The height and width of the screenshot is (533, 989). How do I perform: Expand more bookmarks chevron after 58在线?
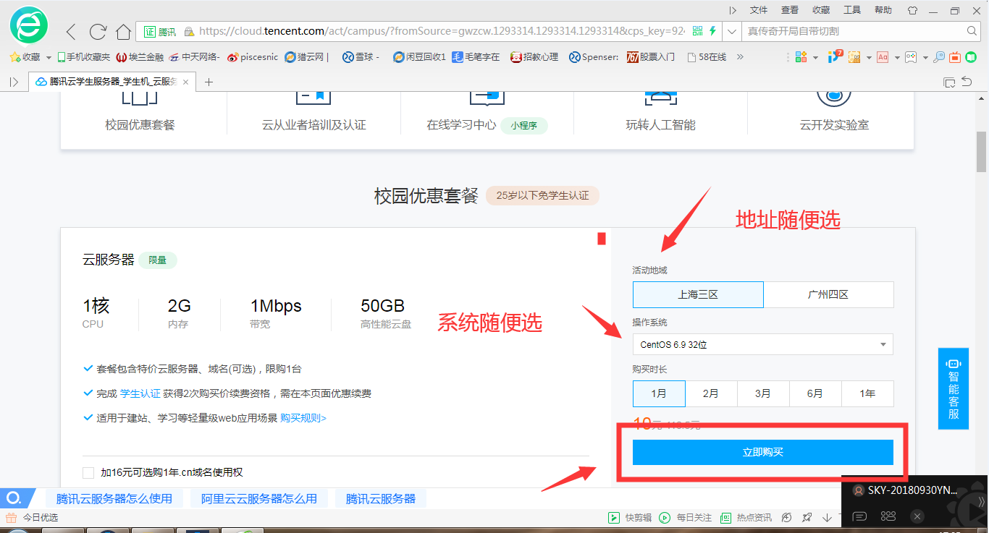point(740,57)
